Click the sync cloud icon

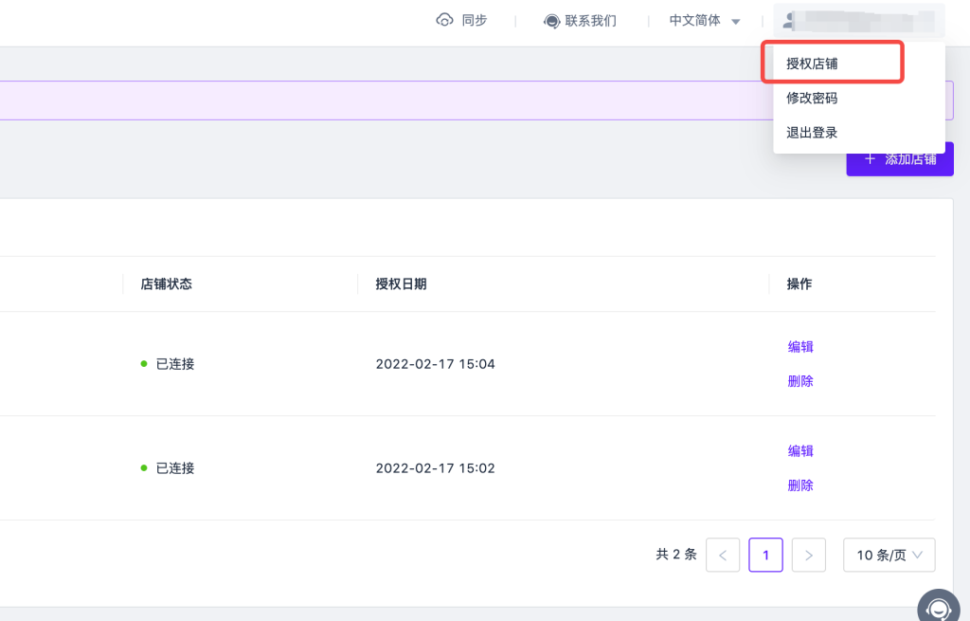(x=444, y=20)
